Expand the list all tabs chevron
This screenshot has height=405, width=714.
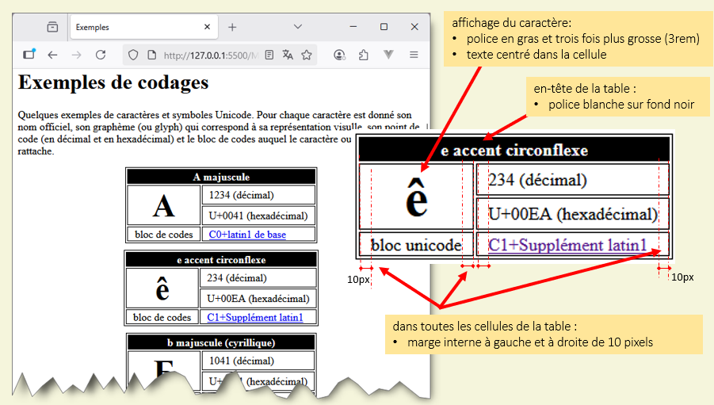298,27
